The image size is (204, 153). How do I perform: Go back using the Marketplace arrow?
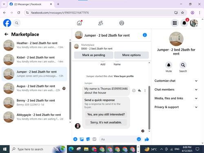tap(6, 34)
